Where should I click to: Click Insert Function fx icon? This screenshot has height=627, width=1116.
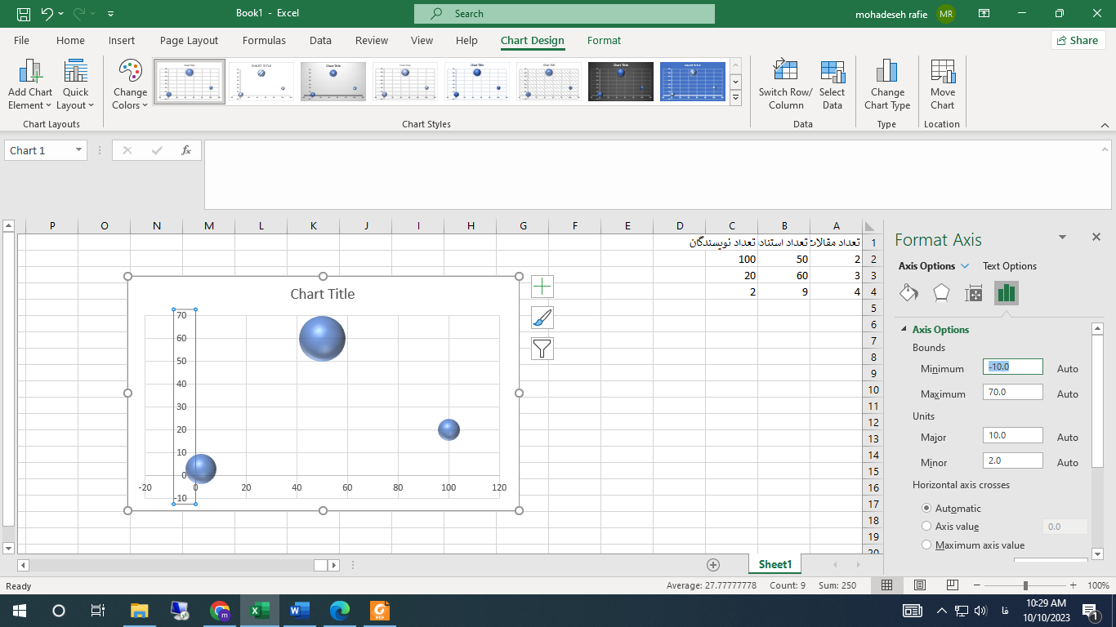click(x=186, y=150)
